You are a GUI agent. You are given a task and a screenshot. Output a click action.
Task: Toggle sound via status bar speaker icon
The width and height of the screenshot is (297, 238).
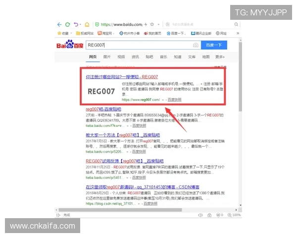200,215
